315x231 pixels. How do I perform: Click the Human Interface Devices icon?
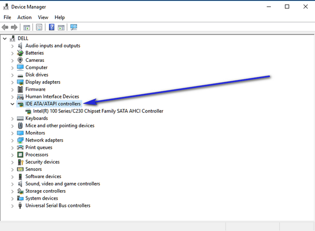(20, 97)
